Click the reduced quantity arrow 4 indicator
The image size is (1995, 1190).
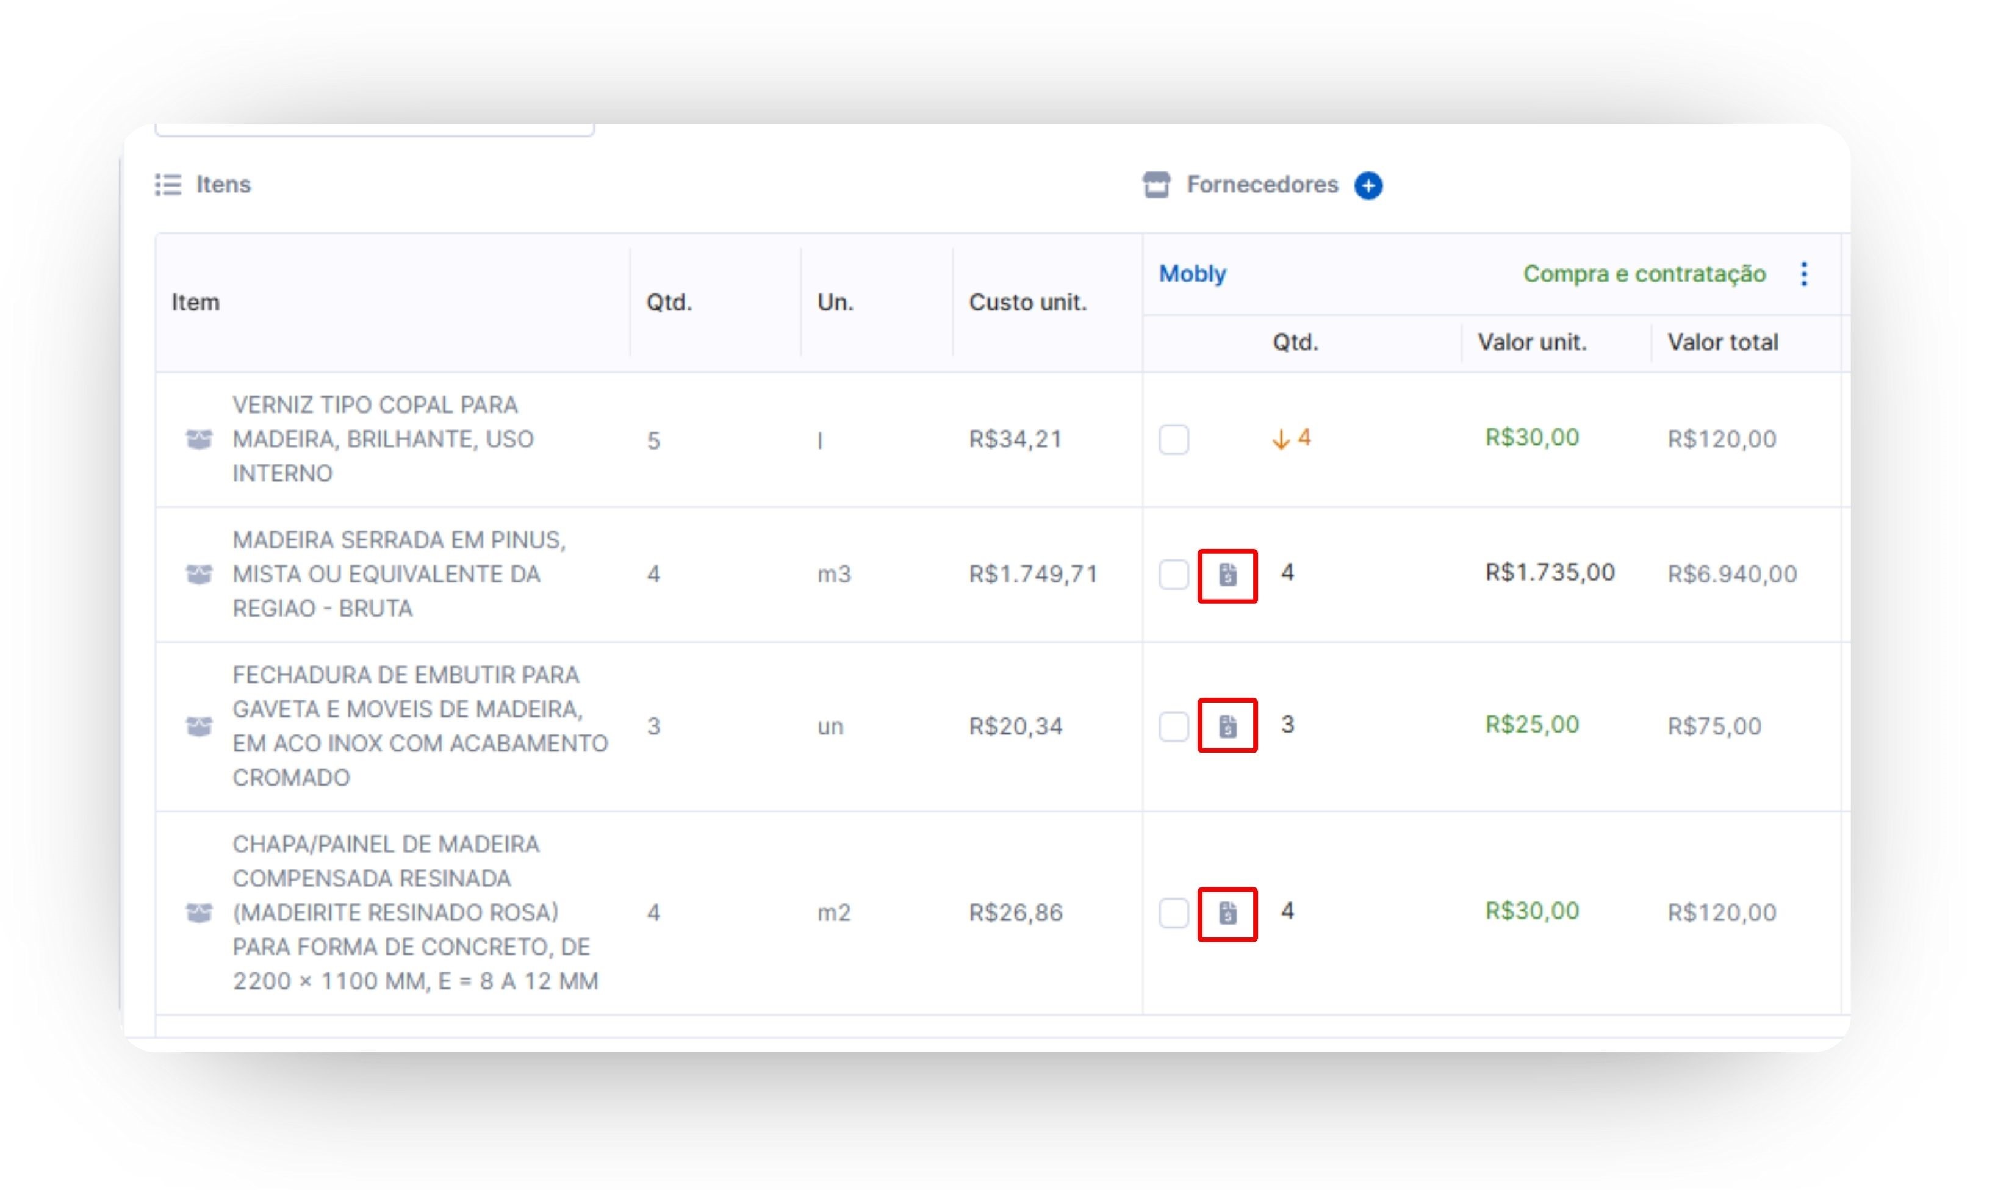(x=1291, y=439)
